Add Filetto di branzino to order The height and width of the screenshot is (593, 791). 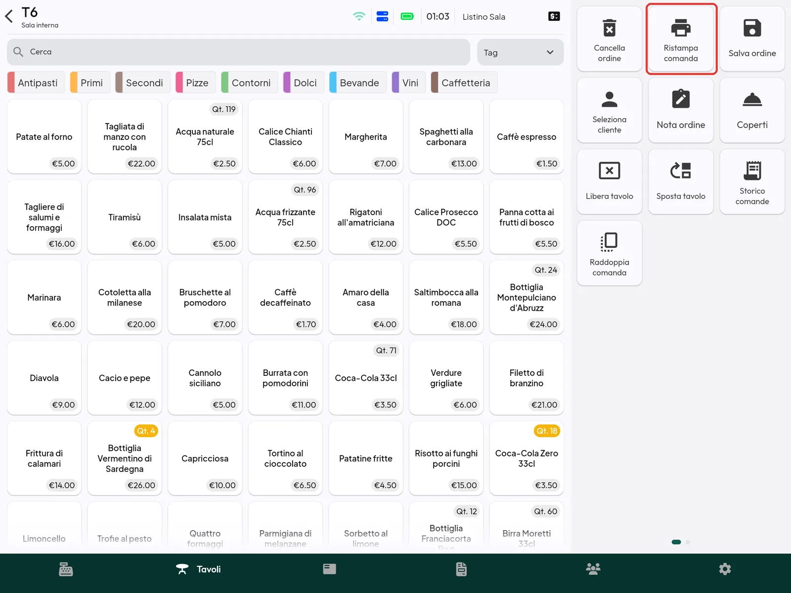(x=527, y=378)
